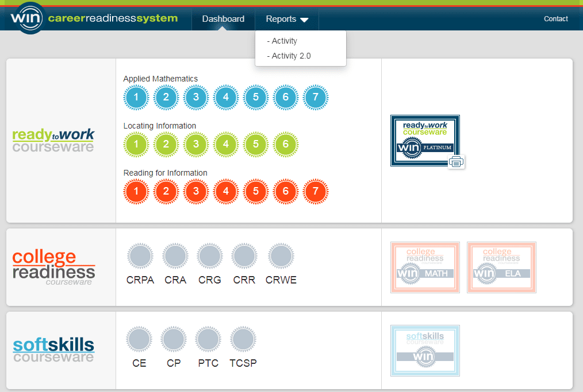Open the CRPA college readiness badge

click(x=140, y=257)
